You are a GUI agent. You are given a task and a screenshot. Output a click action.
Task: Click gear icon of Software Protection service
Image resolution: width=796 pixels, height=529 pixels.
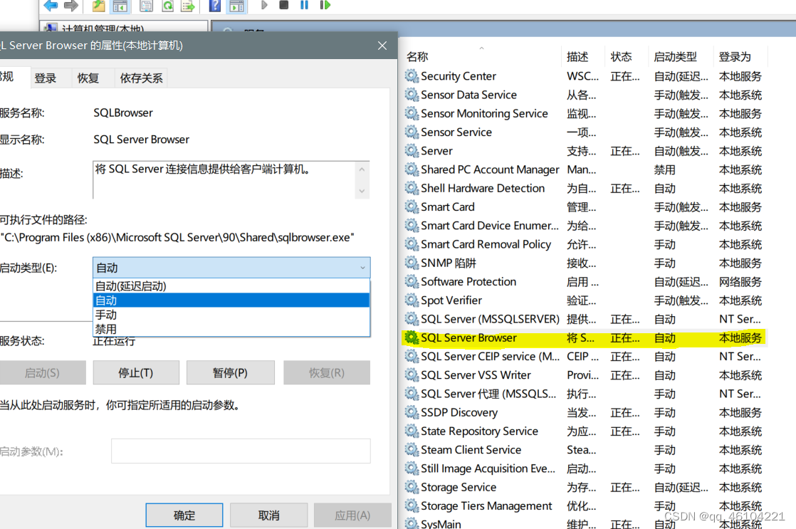(412, 282)
